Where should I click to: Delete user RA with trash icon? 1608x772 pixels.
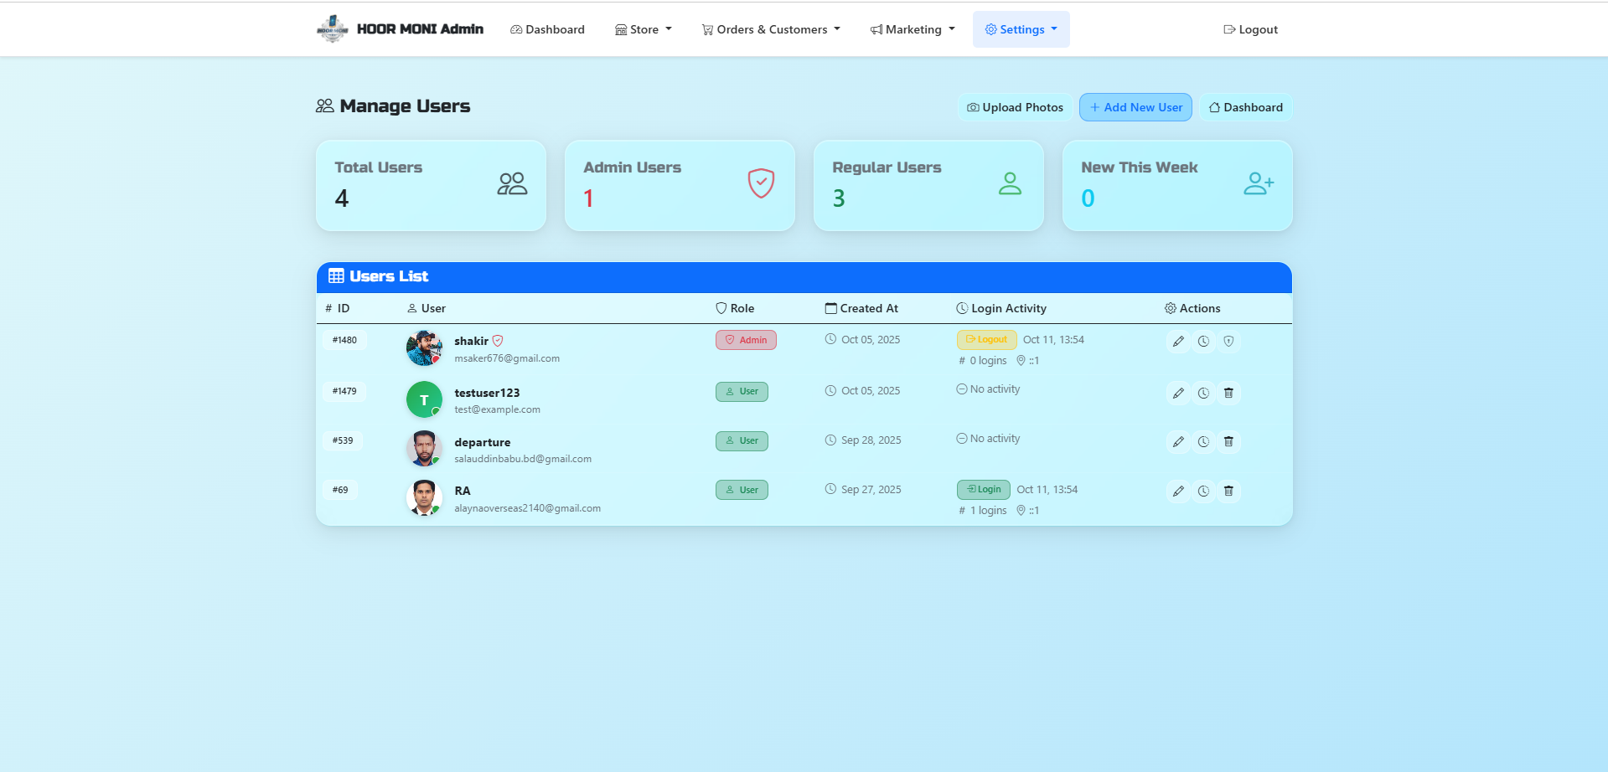point(1228,491)
